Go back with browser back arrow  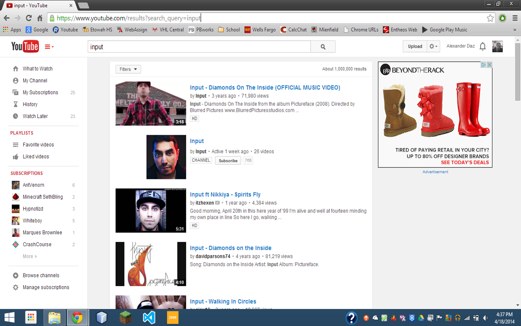click(7, 18)
